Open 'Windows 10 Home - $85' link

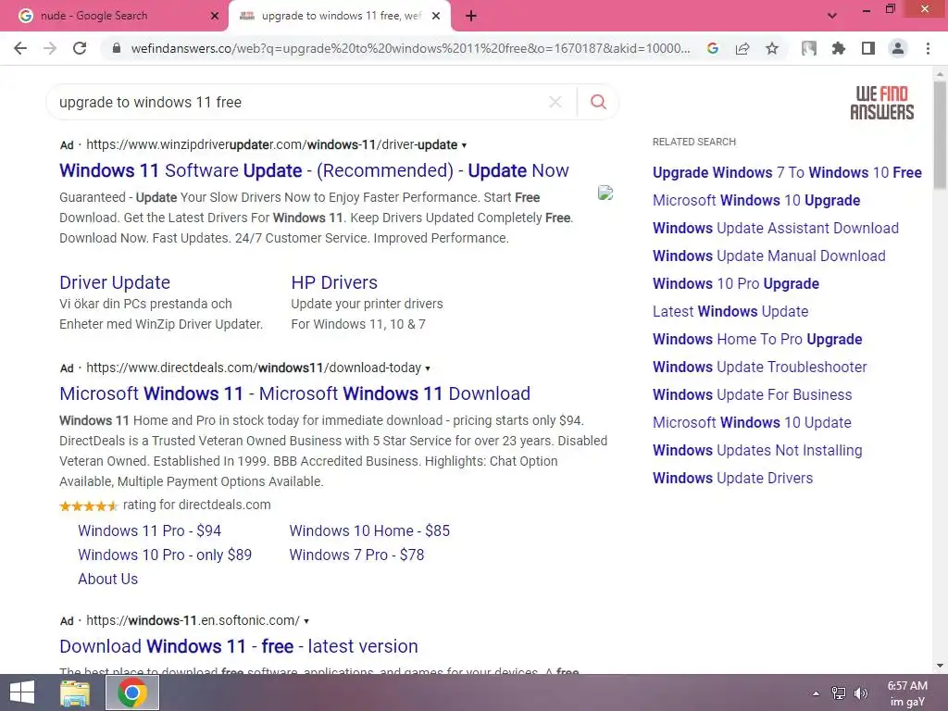tap(369, 530)
